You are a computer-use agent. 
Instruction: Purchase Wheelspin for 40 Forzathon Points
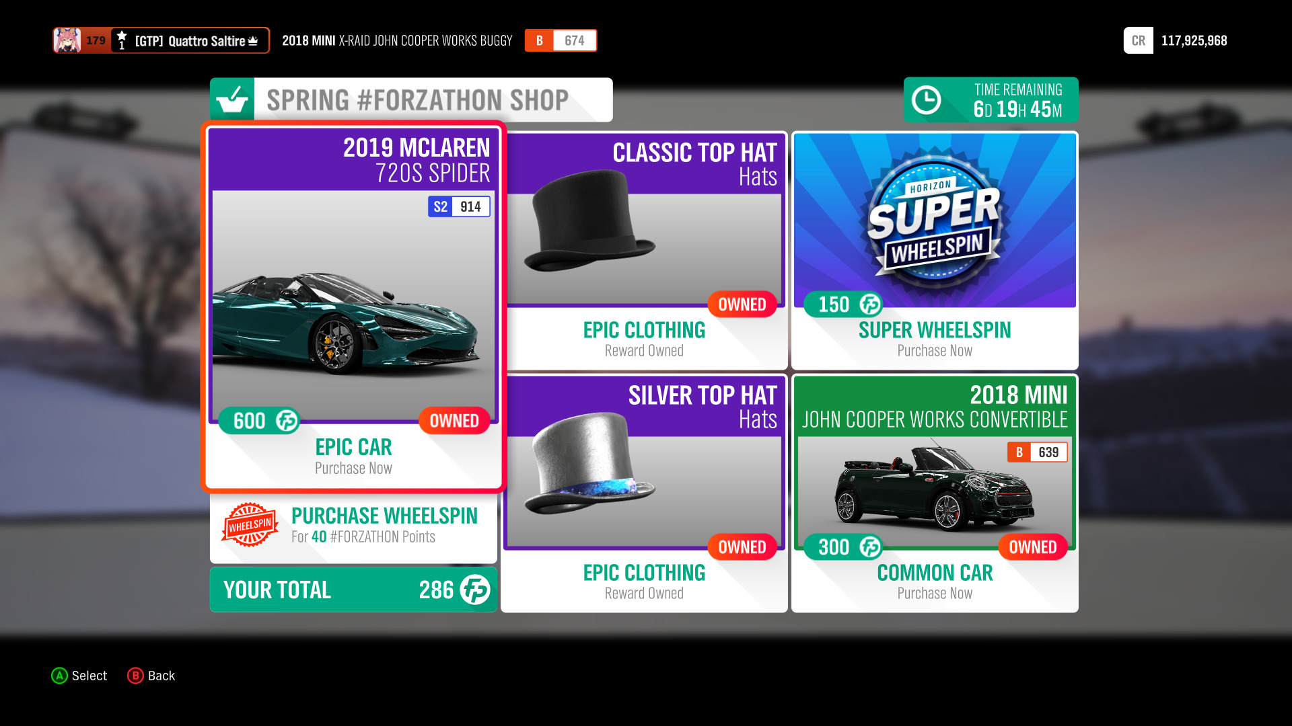(x=353, y=526)
